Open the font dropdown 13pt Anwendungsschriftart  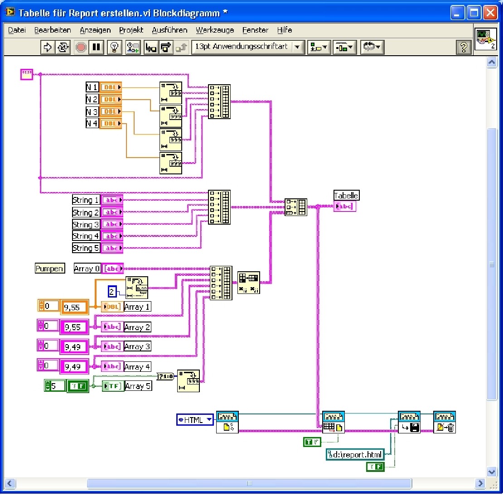[248, 47]
